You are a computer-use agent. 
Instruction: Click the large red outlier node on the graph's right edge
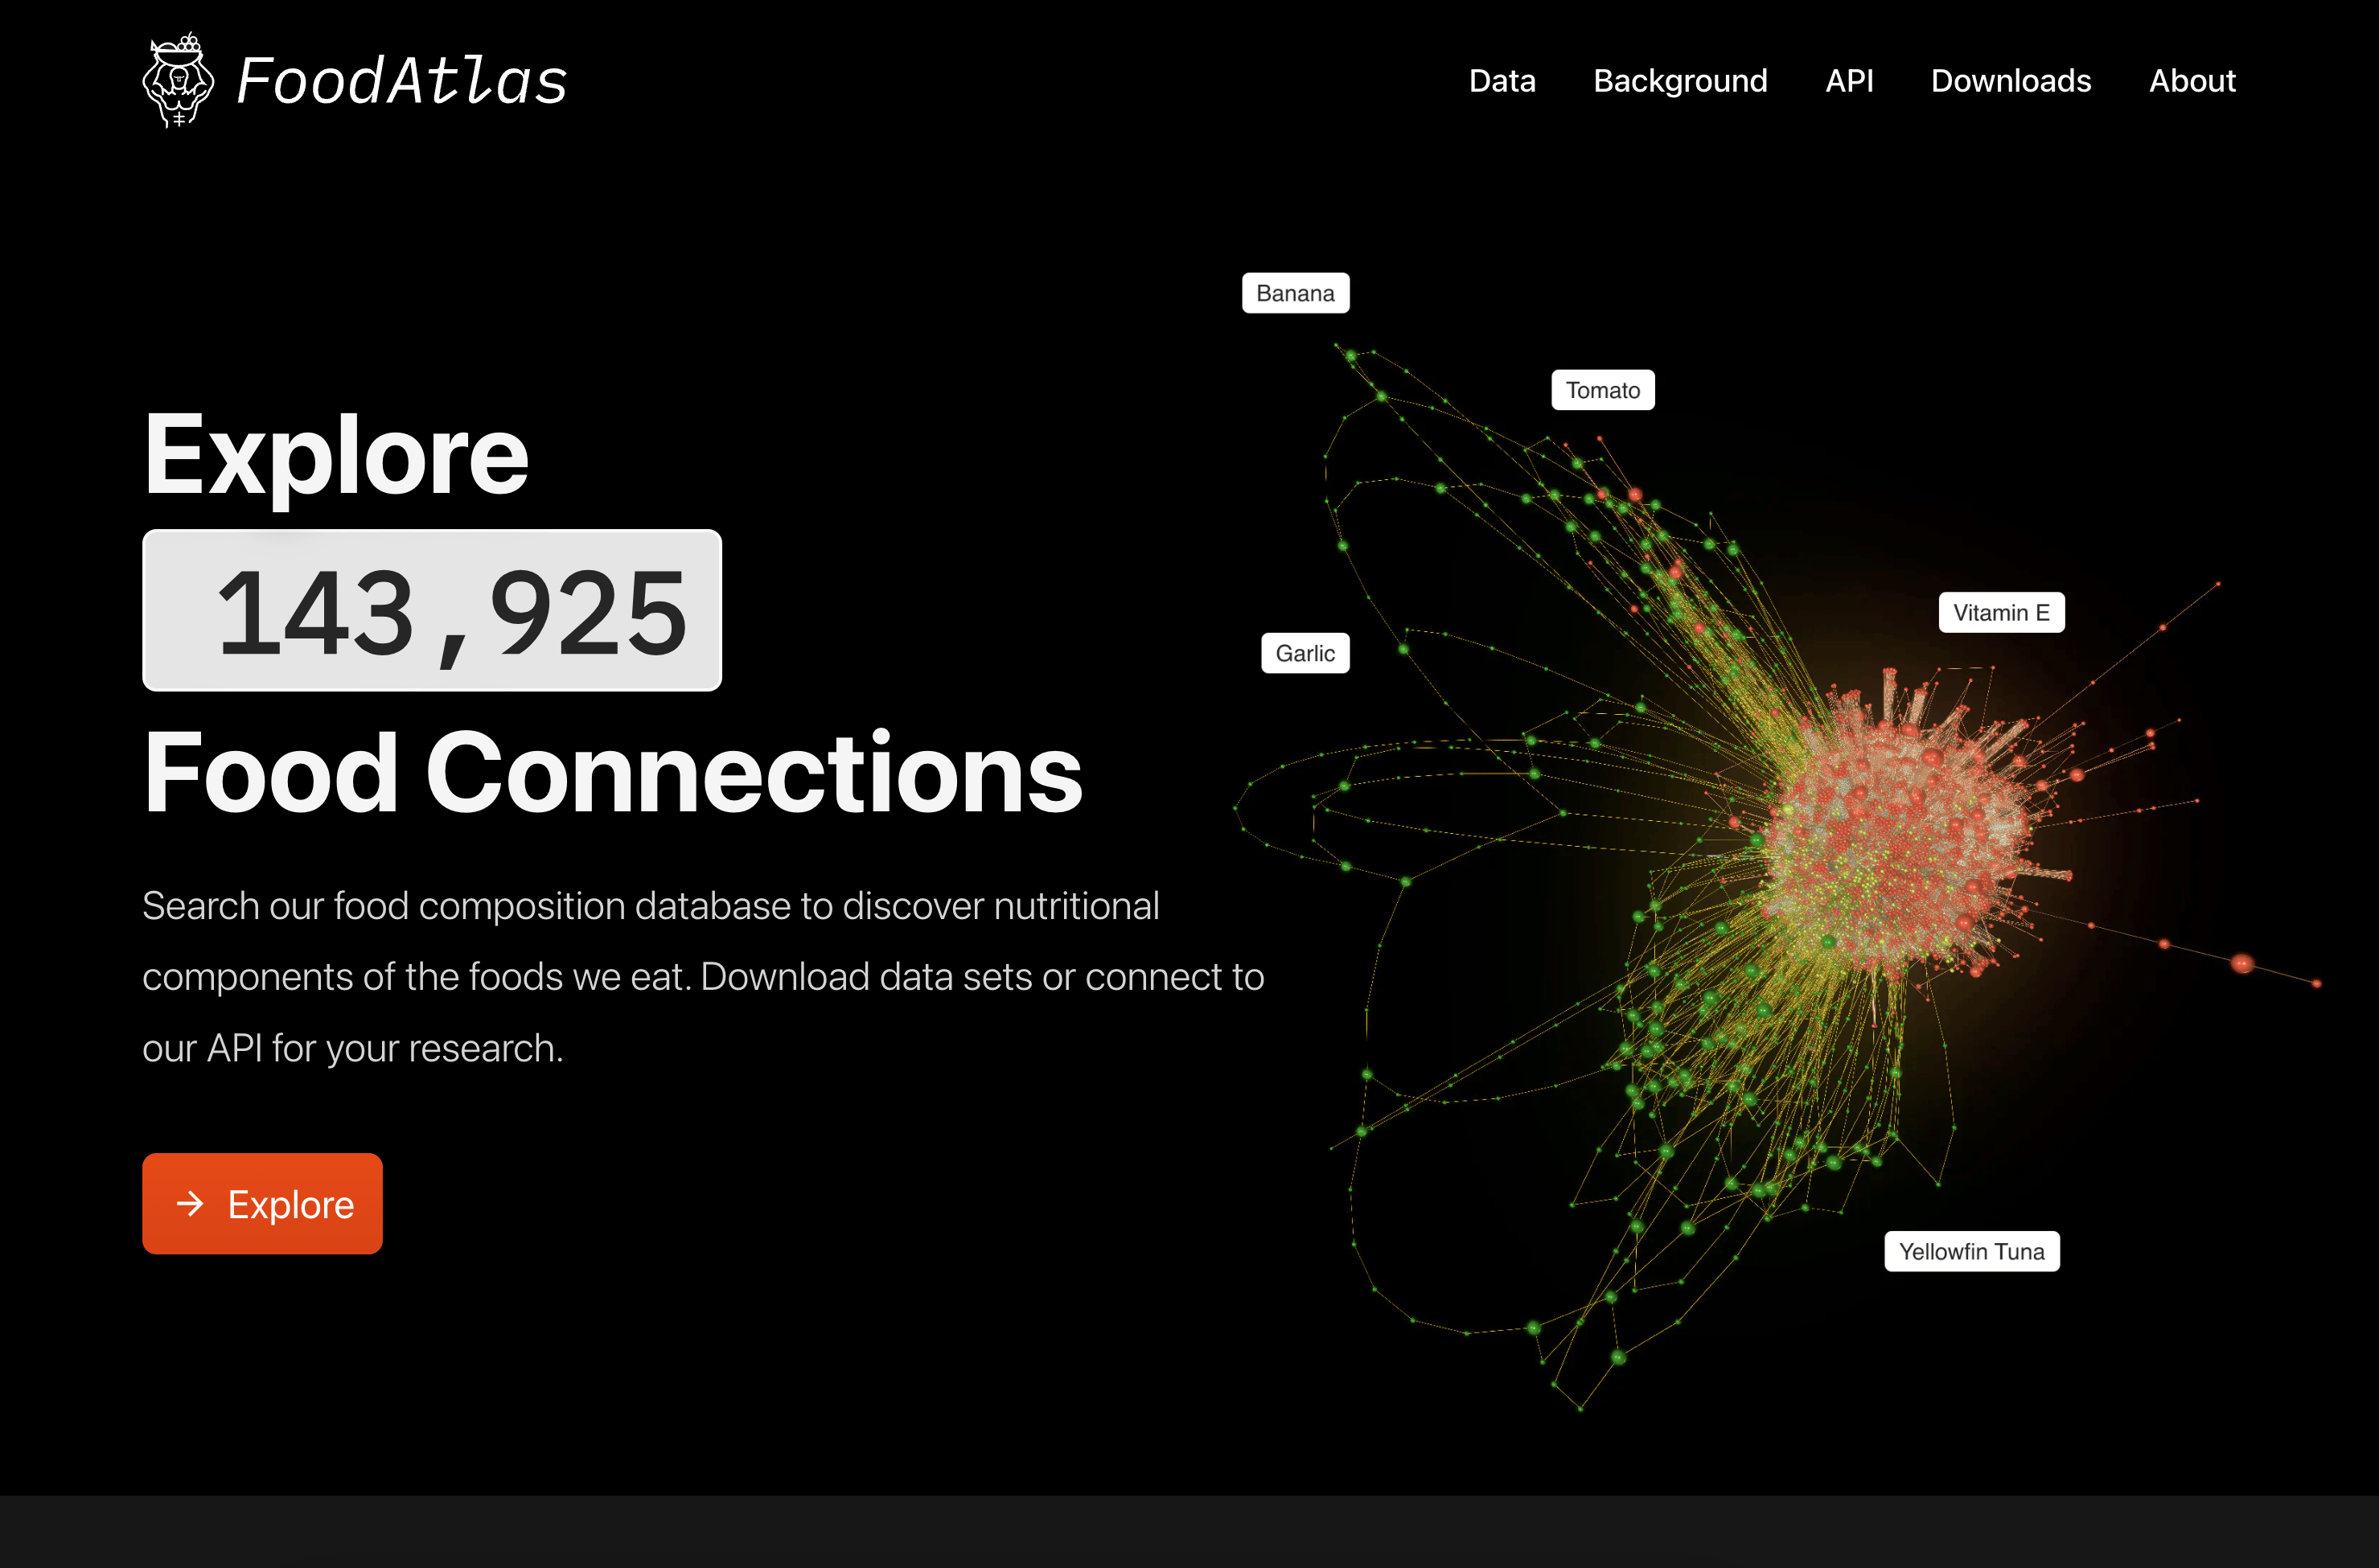(x=2242, y=963)
